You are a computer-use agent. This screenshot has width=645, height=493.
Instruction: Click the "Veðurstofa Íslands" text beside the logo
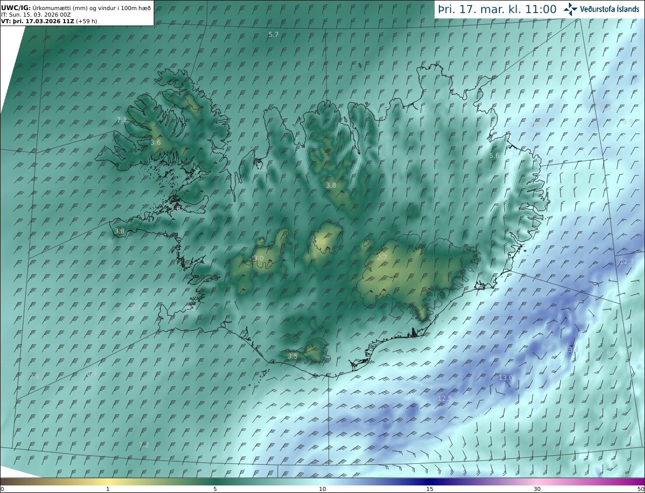[x=609, y=9]
